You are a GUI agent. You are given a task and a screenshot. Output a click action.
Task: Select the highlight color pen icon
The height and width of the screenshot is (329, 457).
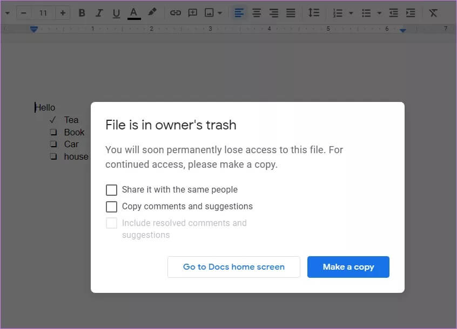coord(152,12)
